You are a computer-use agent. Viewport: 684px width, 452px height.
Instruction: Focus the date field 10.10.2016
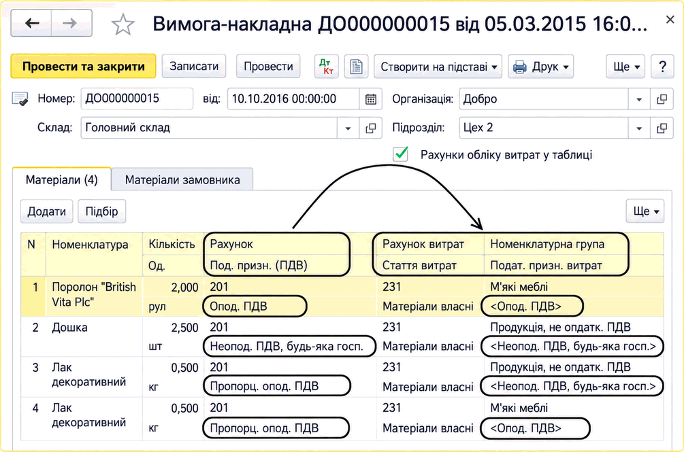tap(293, 99)
